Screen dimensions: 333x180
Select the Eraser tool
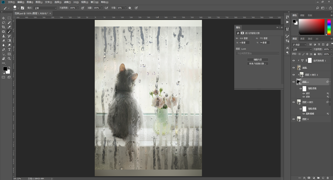pos(4,41)
